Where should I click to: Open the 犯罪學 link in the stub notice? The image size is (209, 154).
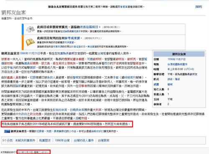pyautogui.click(x=41, y=131)
